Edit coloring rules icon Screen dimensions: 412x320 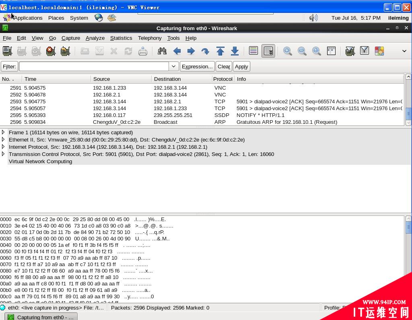(x=379, y=51)
